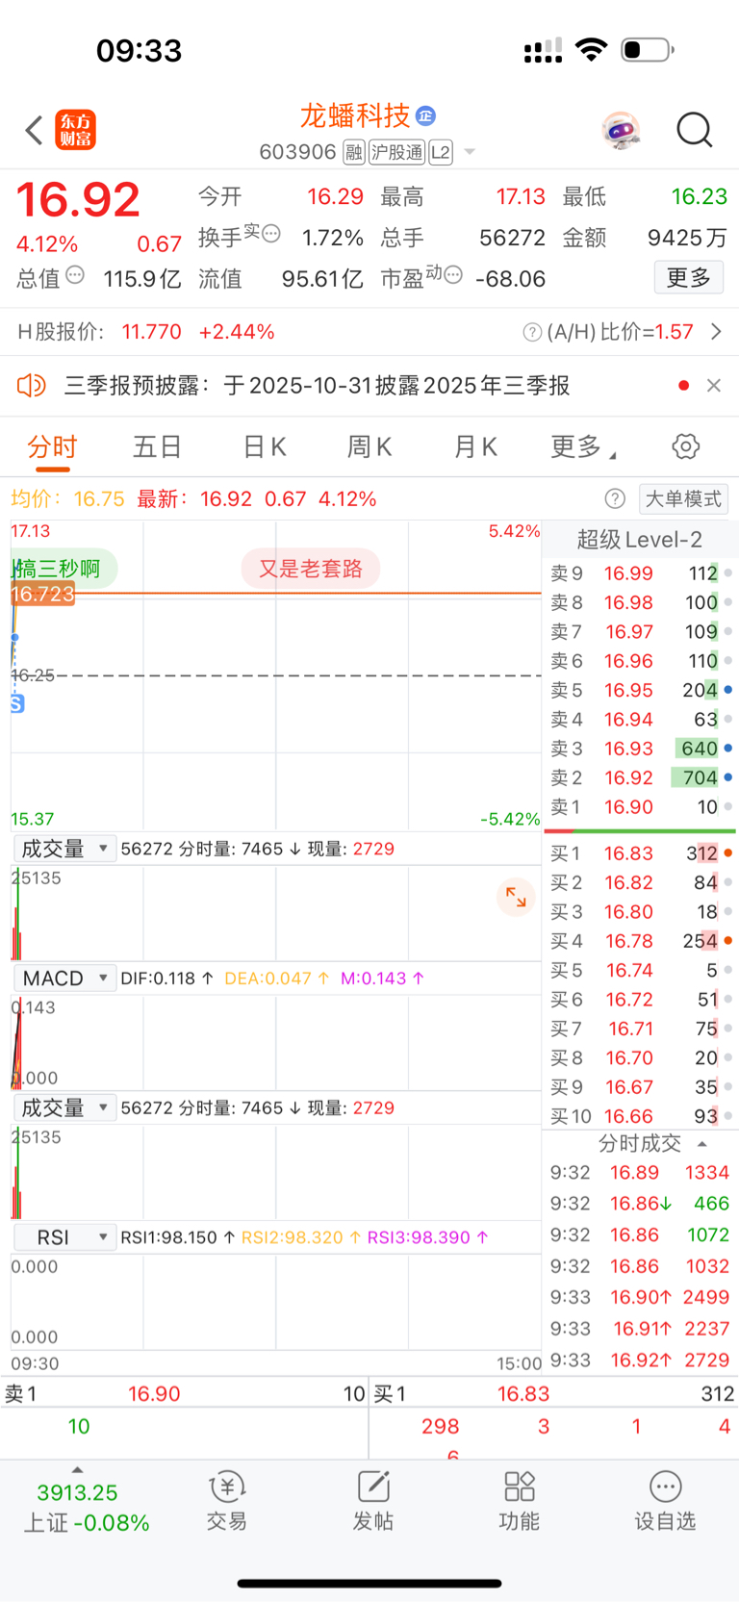The width and height of the screenshot is (739, 1602).
Task: Tap the battery icon in status bar
Action: click(648, 49)
